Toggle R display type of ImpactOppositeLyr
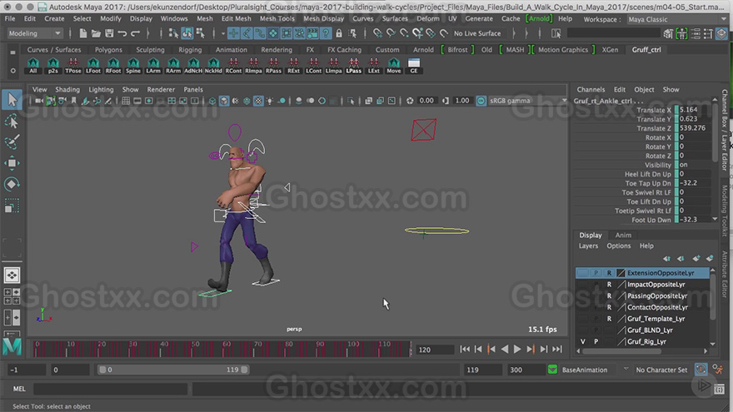733x412 pixels. click(609, 284)
